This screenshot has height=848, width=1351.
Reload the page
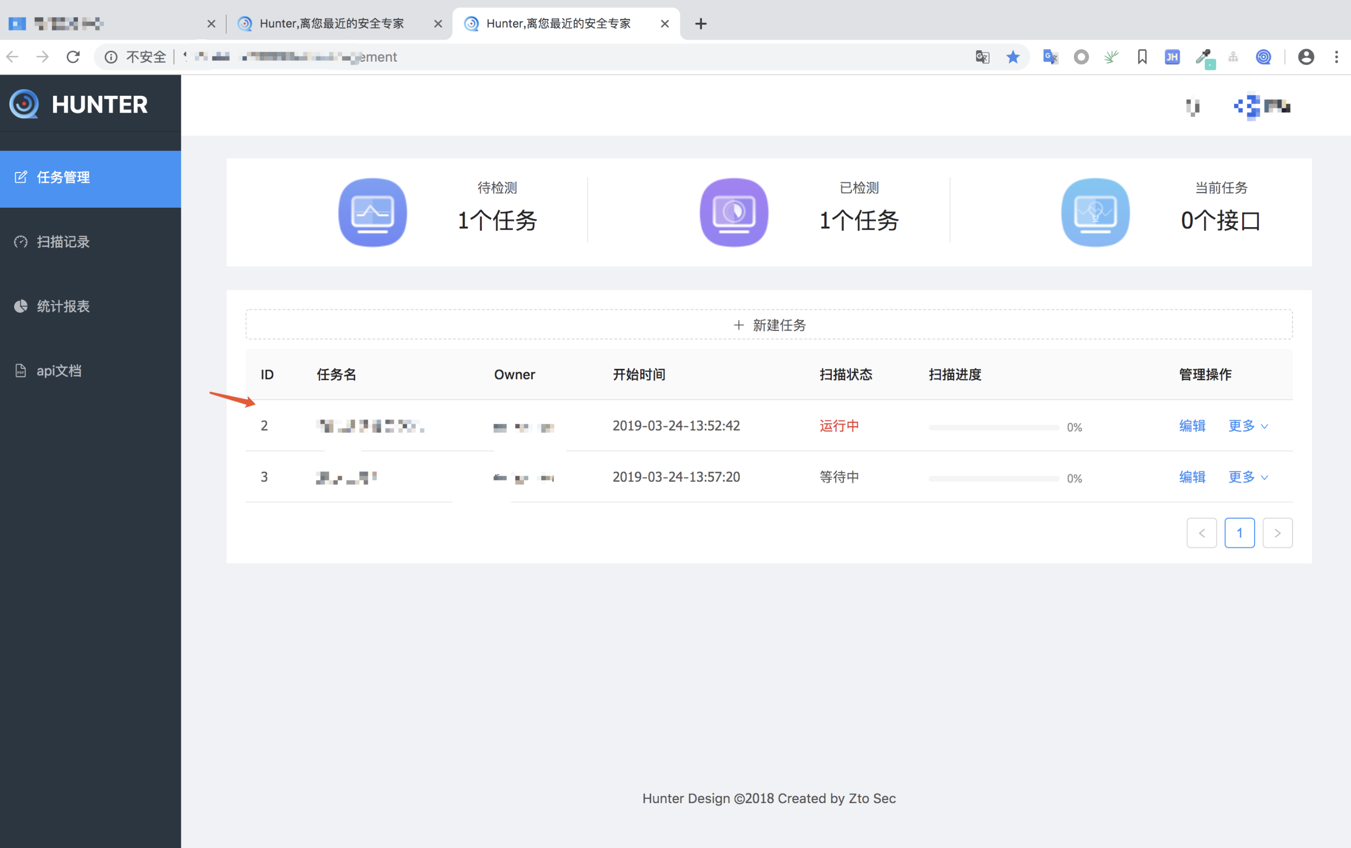pos(73,57)
